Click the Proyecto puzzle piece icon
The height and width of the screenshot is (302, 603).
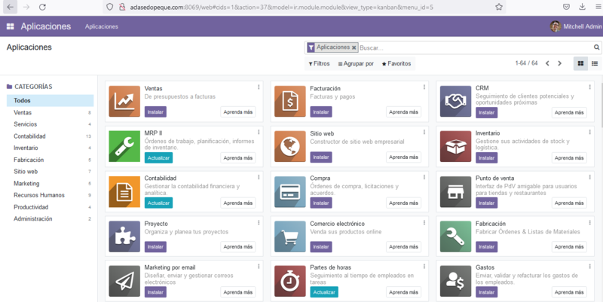[x=124, y=236]
